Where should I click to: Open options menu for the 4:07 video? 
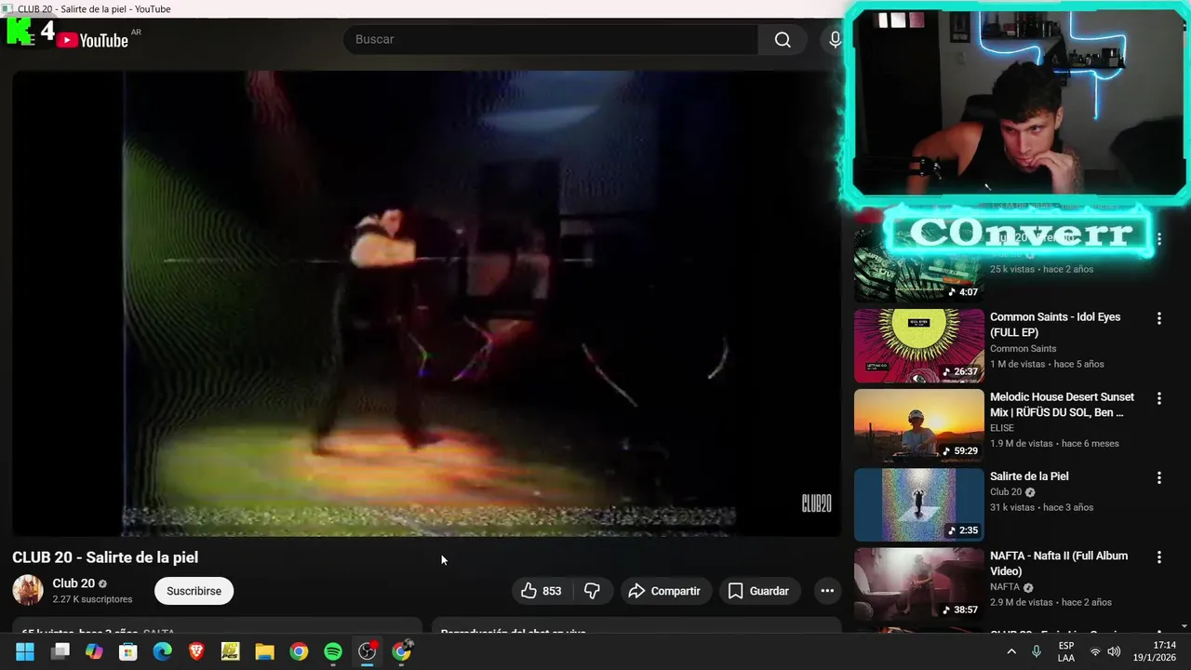[1158, 239]
